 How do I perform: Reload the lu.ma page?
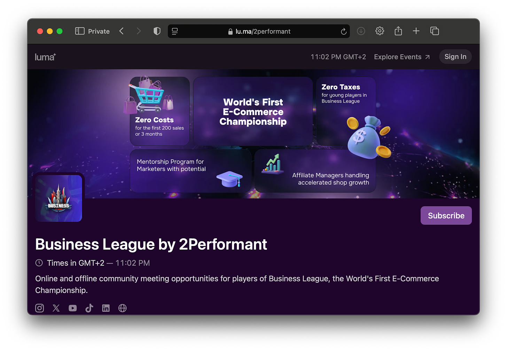pyautogui.click(x=344, y=31)
